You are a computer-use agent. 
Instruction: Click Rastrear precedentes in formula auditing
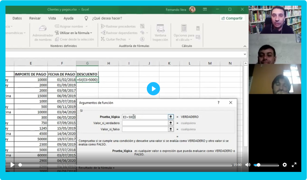[x=118, y=26]
